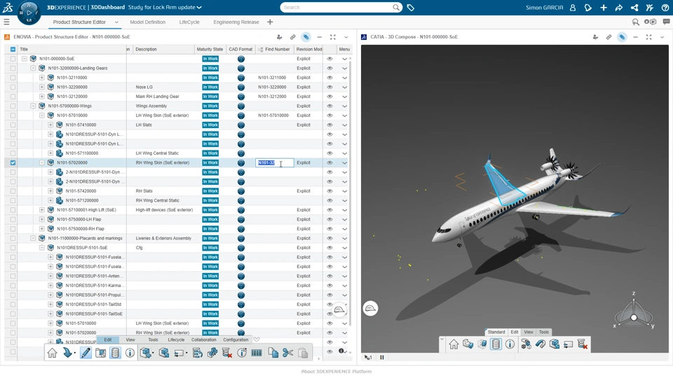Open the Engineering Release tab

[236, 22]
